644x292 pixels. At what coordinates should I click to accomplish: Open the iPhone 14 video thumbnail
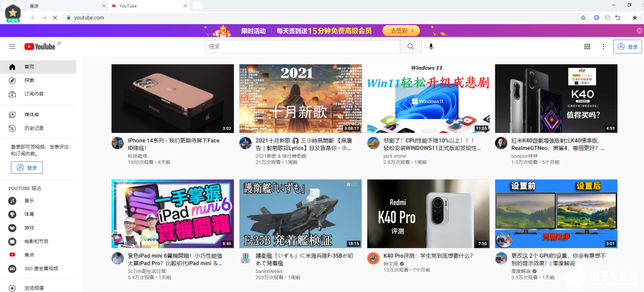click(x=173, y=98)
